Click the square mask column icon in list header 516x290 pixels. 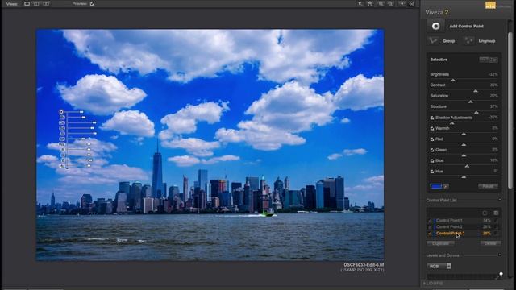[496, 213]
